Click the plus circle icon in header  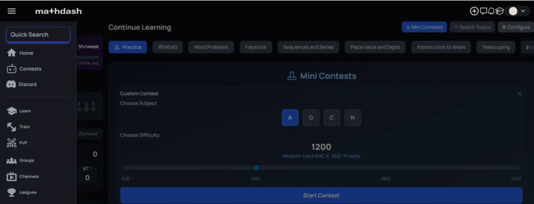[474, 11]
